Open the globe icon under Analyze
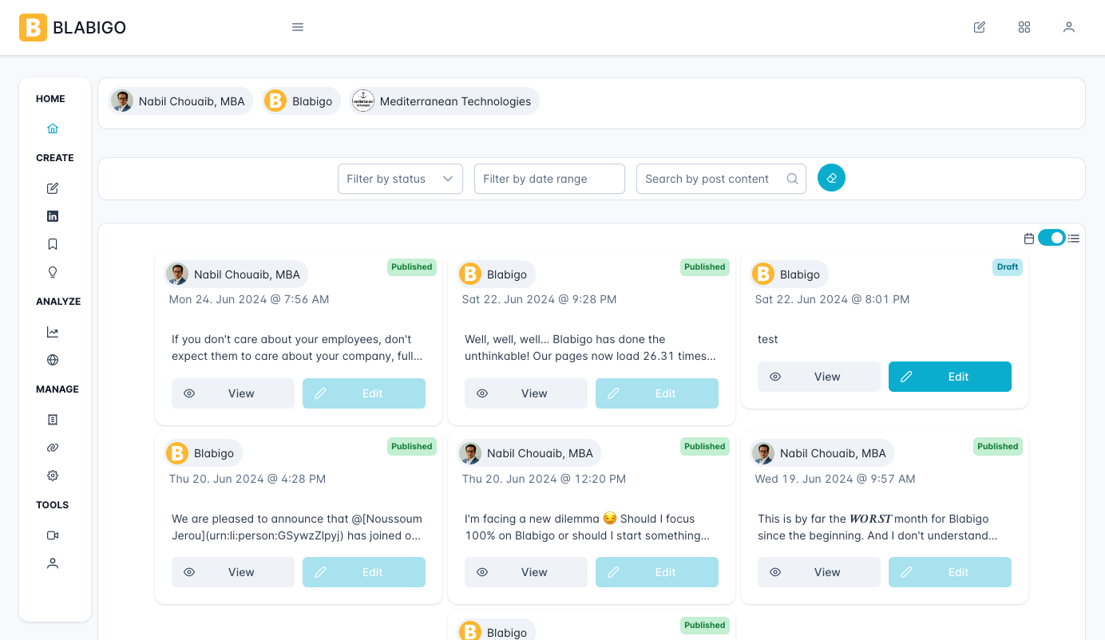Screen dimensions: 1105x640 53,360
